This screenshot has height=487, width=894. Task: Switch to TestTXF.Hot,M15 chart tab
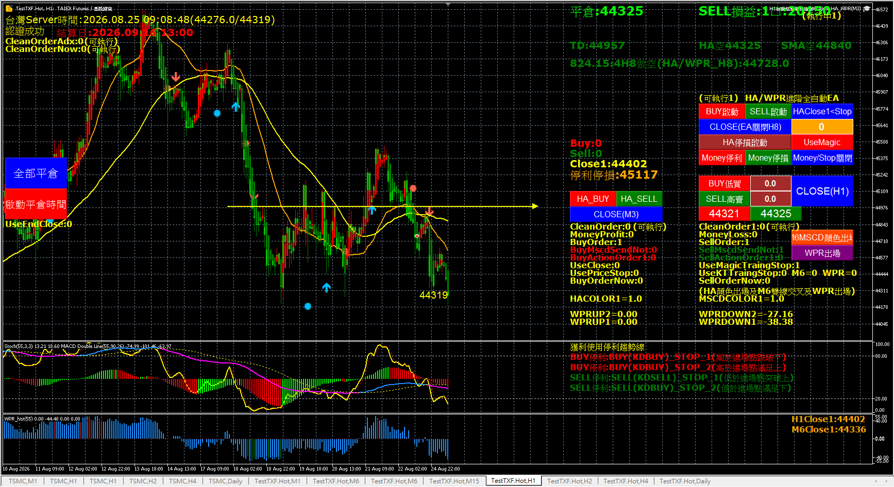point(454,481)
